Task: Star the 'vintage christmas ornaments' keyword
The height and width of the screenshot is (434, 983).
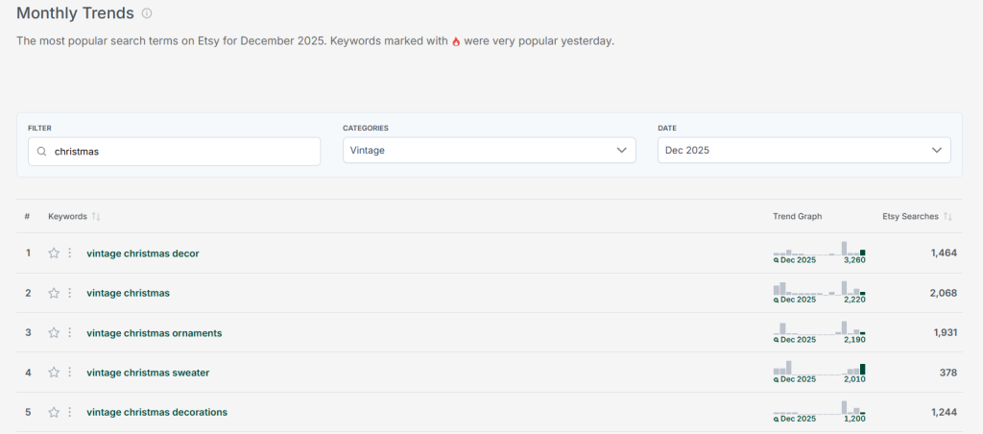Action: pos(54,332)
